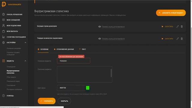Viewport: 192px width, 108px height.
Task: Open Мои подписчики person icon
Action: coord(3,25)
